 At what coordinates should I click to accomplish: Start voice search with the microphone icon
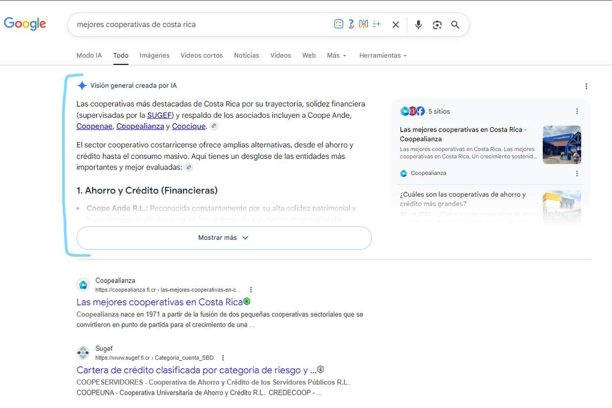(x=419, y=24)
